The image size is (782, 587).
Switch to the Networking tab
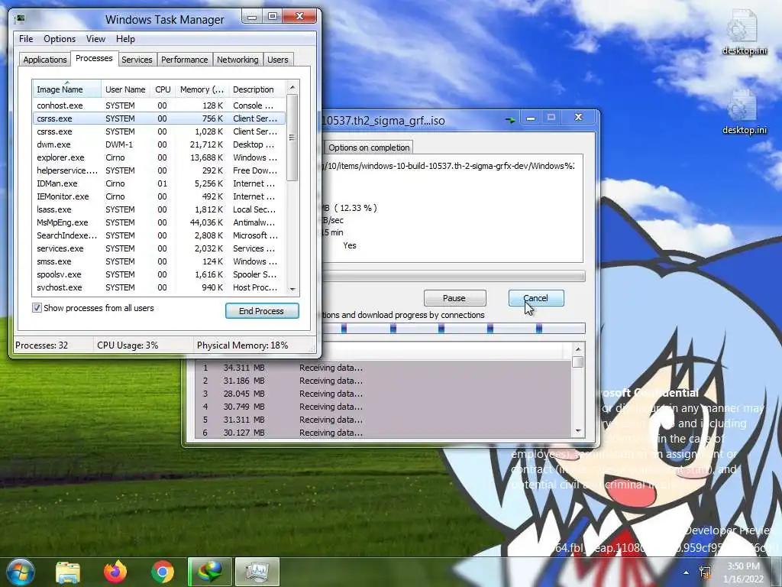point(238,60)
